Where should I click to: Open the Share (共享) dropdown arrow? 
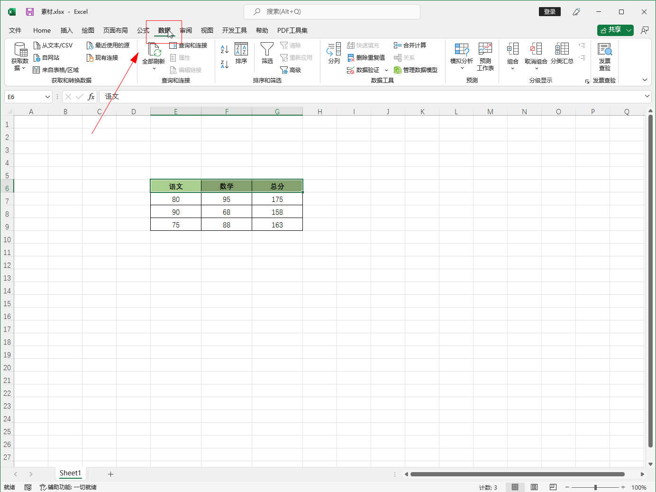click(x=629, y=30)
